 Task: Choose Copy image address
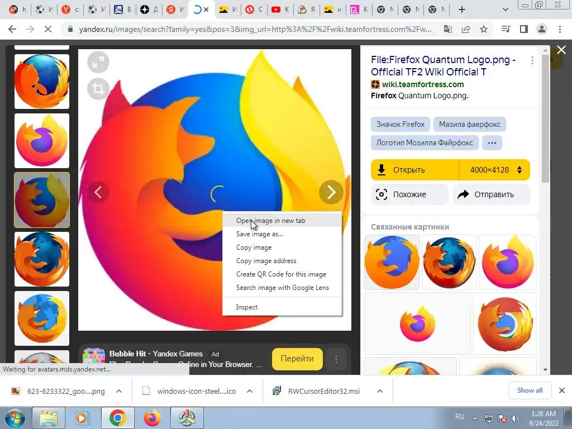point(282,261)
